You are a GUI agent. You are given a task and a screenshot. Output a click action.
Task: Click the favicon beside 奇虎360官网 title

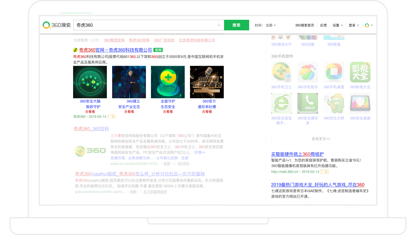click(75, 50)
